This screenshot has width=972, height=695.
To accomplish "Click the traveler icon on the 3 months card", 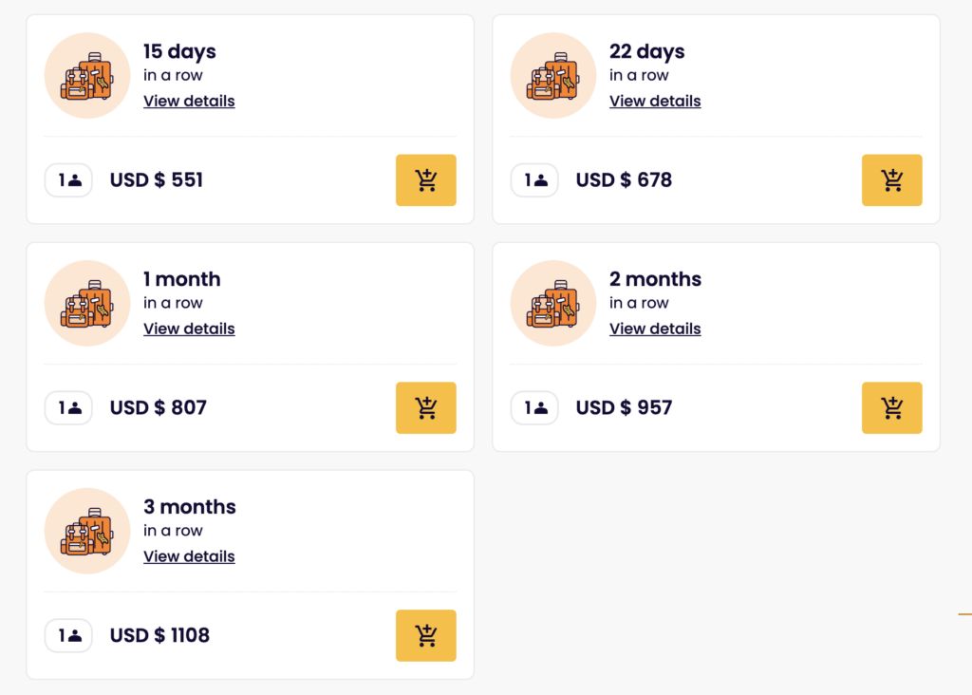I will 67,635.
